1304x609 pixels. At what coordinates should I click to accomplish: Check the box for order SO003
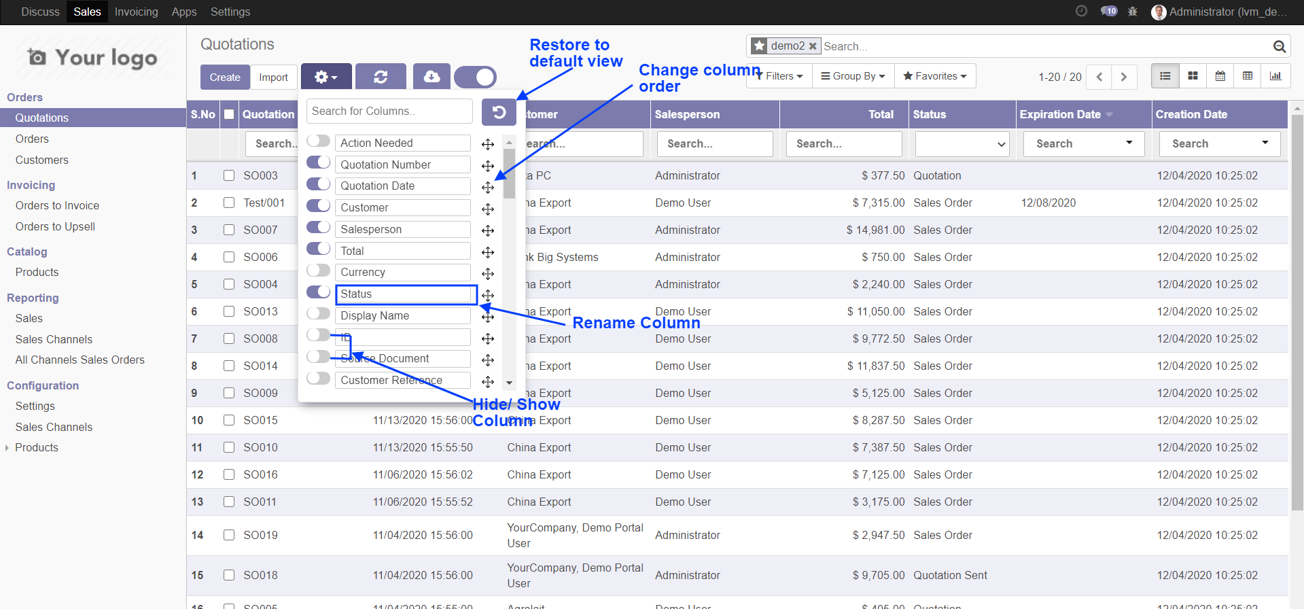[229, 175]
